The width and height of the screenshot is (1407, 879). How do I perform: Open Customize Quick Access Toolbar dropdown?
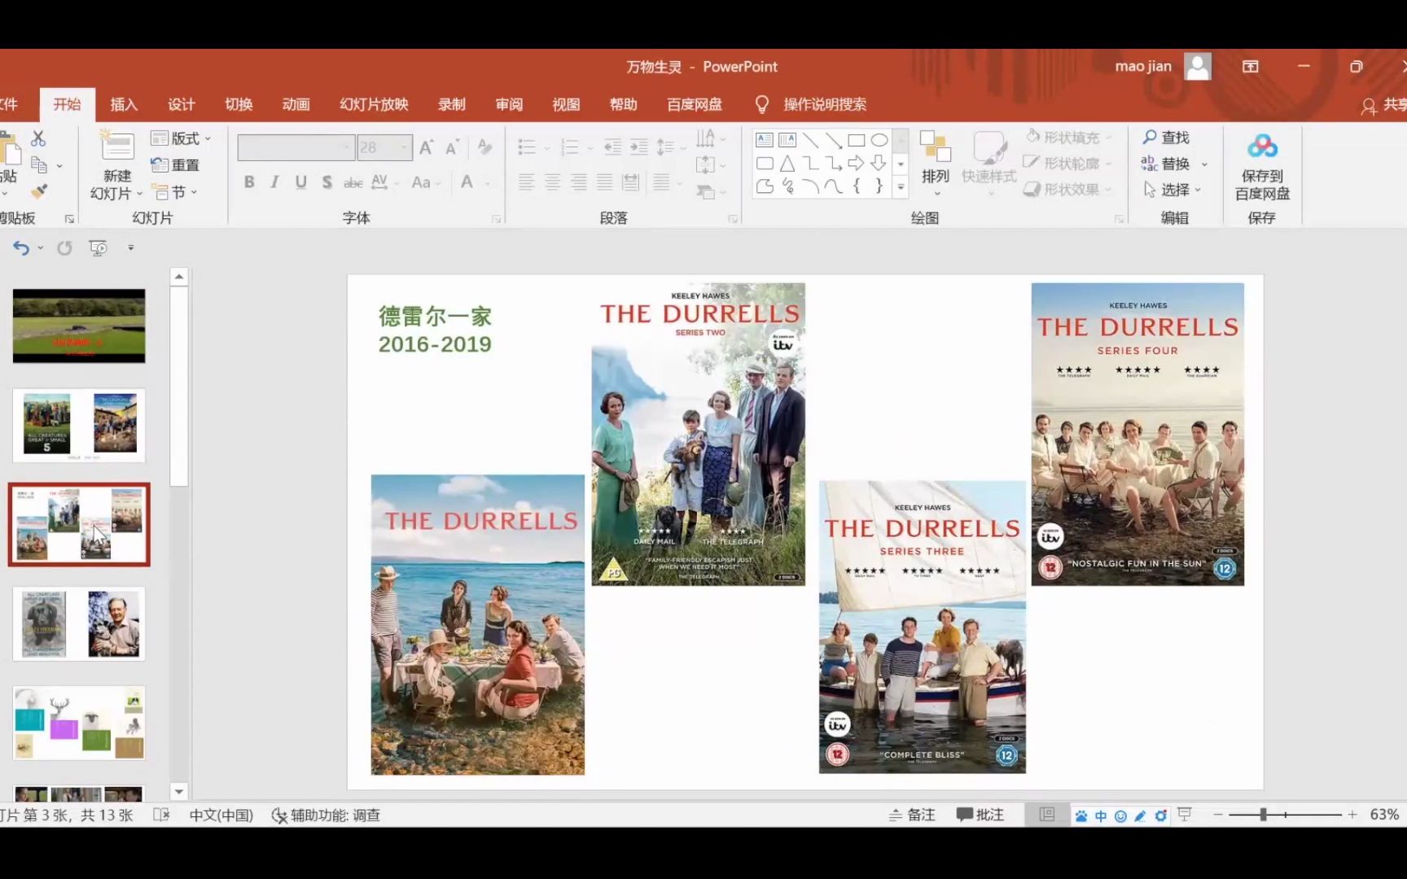click(130, 248)
